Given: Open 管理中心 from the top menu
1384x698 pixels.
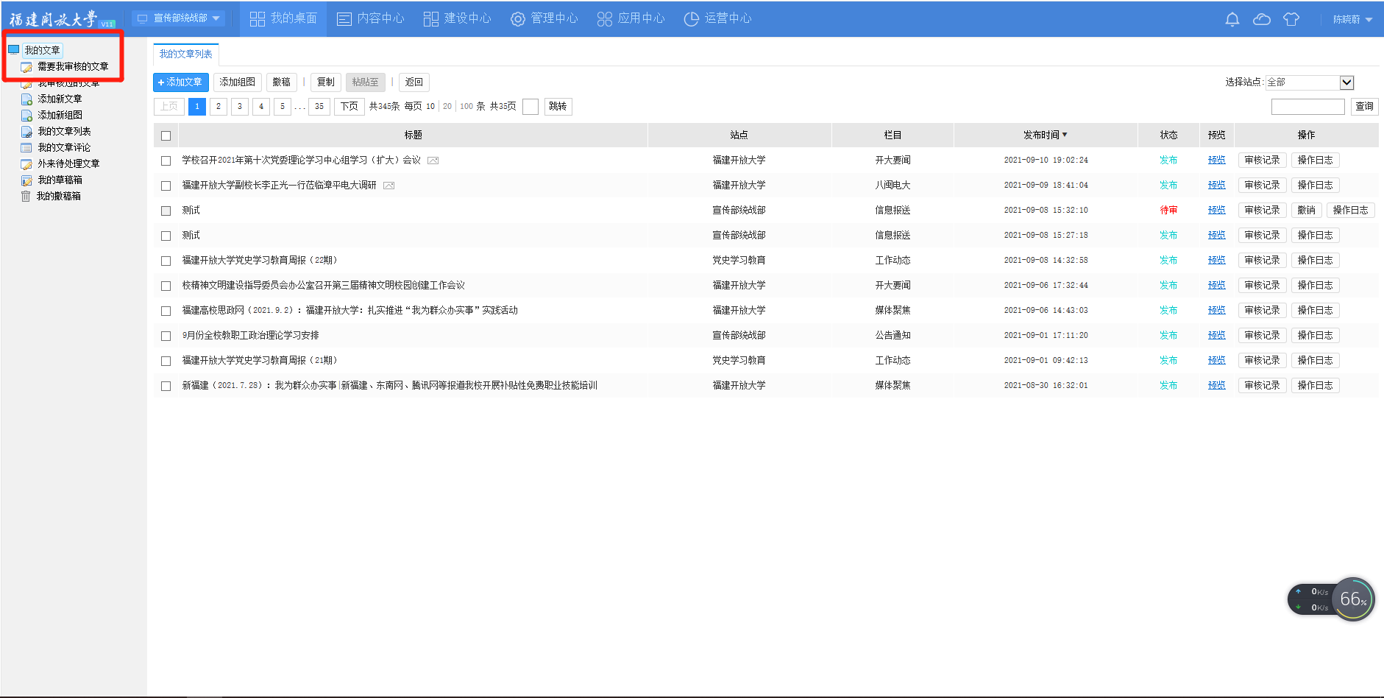Looking at the screenshot, I should tap(544, 18).
